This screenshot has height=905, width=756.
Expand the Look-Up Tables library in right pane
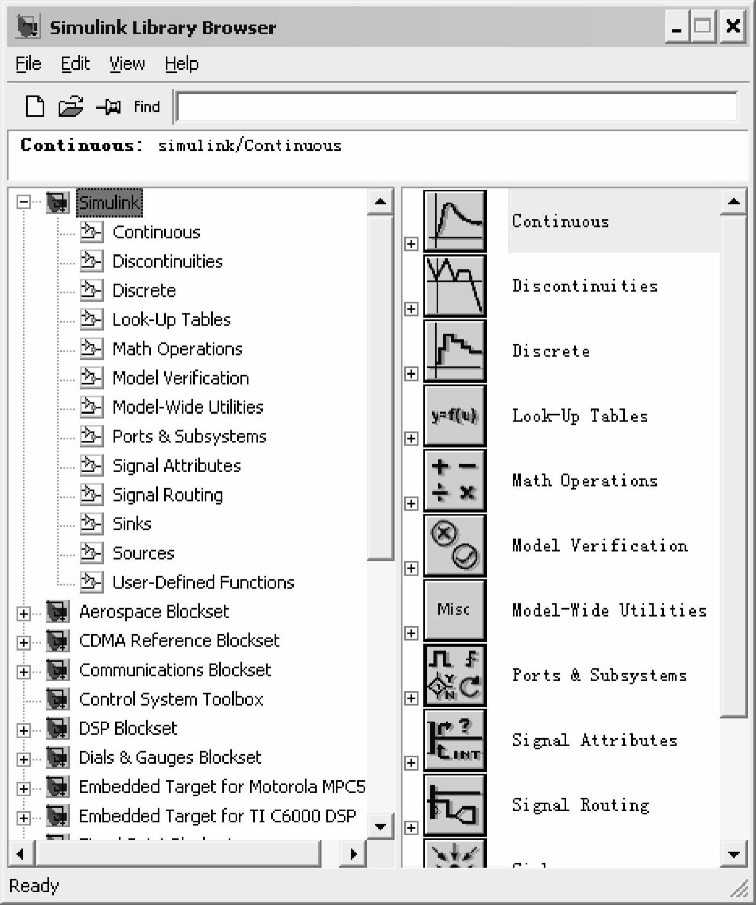[411, 439]
